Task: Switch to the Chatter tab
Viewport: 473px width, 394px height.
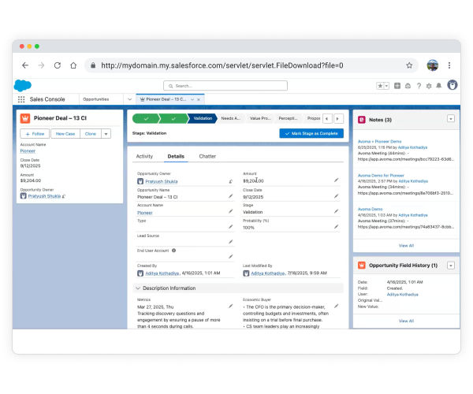Action: point(207,156)
